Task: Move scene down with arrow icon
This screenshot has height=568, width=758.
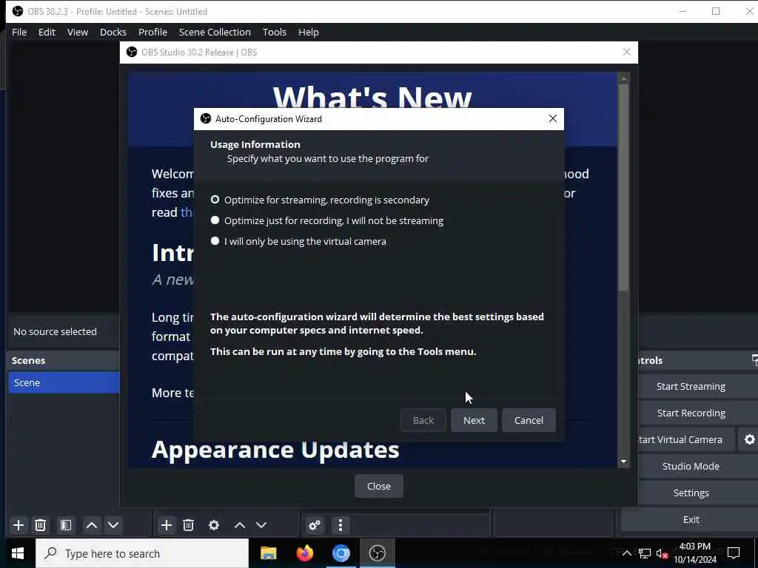Action: [x=113, y=525]
